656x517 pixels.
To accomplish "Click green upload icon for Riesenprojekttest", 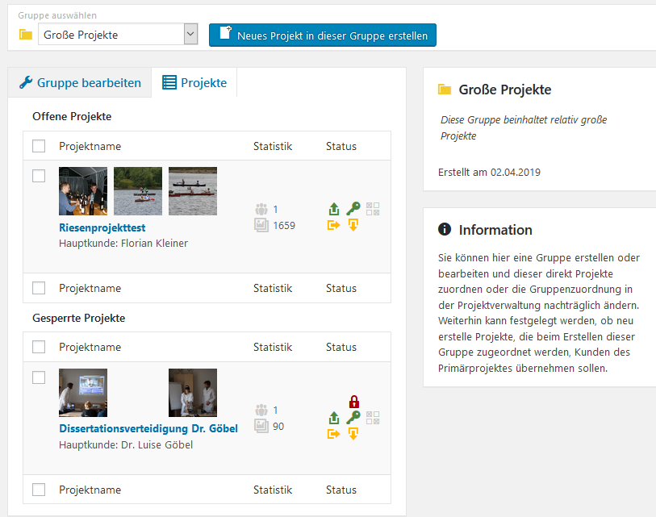I will [334, 210].
